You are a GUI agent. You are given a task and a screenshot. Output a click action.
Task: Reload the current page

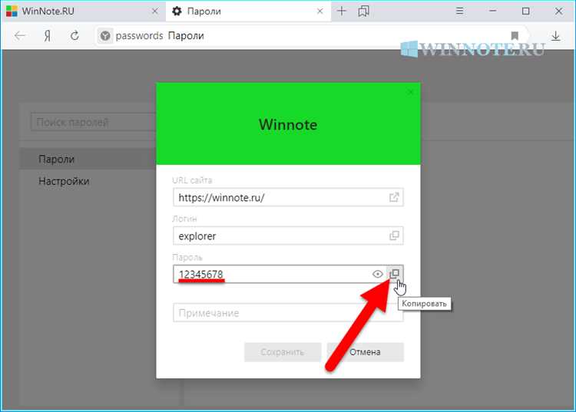tap(74, 36)
